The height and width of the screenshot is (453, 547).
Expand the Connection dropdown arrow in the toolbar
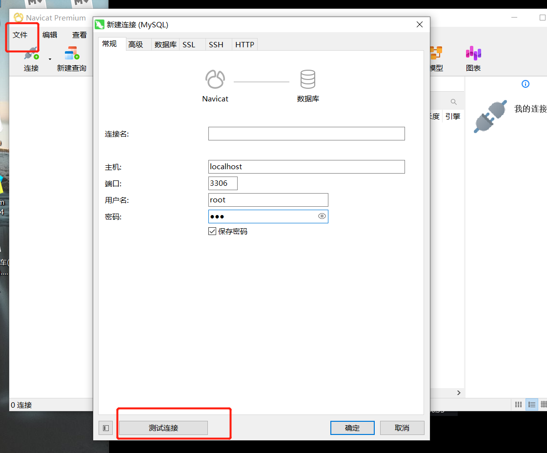point(50,59)
